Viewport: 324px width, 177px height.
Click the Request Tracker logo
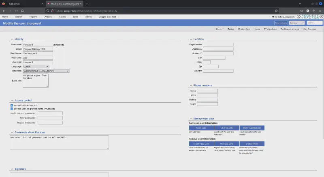(x=310, y=17)
